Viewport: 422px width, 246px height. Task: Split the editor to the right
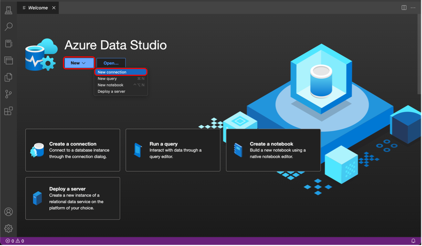click(404, 8)
